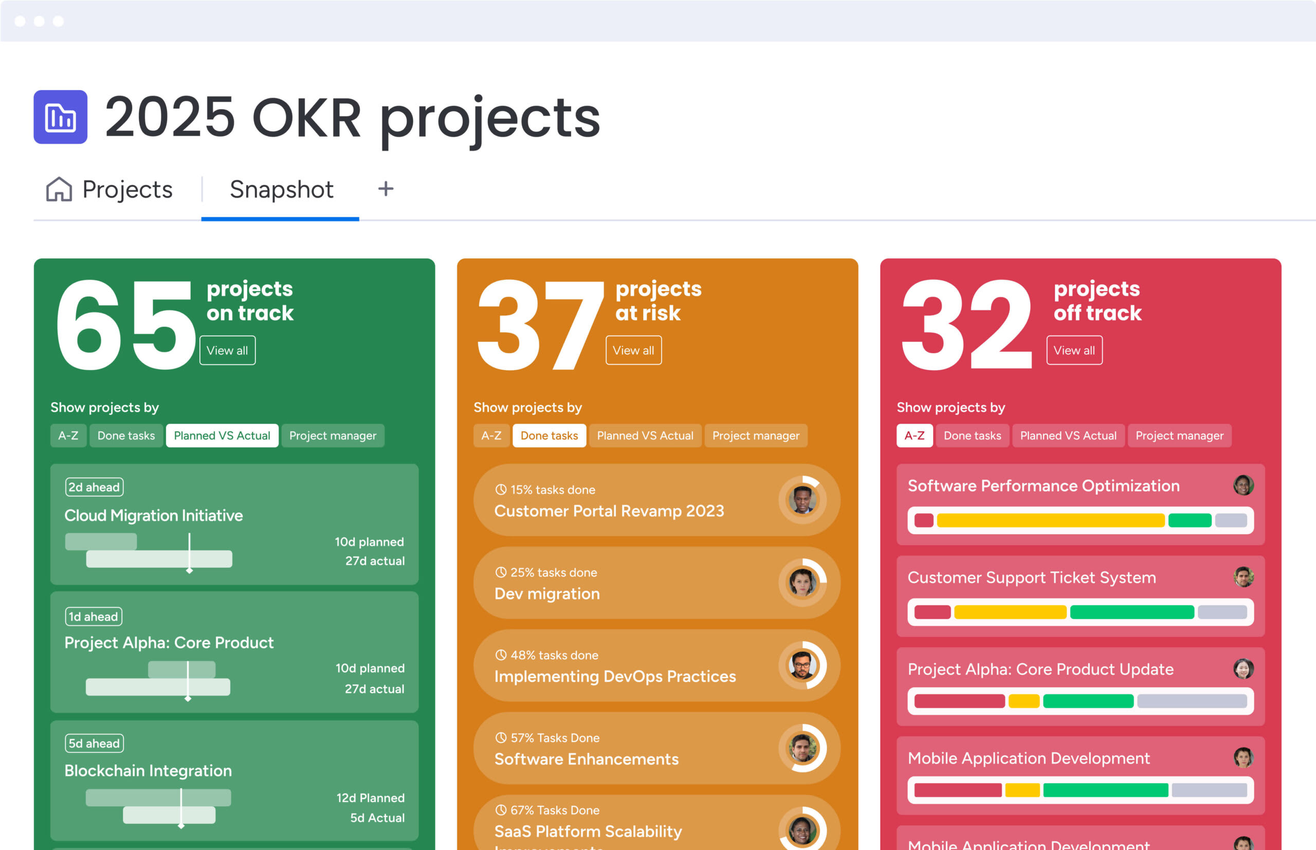Enable the Done tasks filter in orange column

tap(549, 436)
